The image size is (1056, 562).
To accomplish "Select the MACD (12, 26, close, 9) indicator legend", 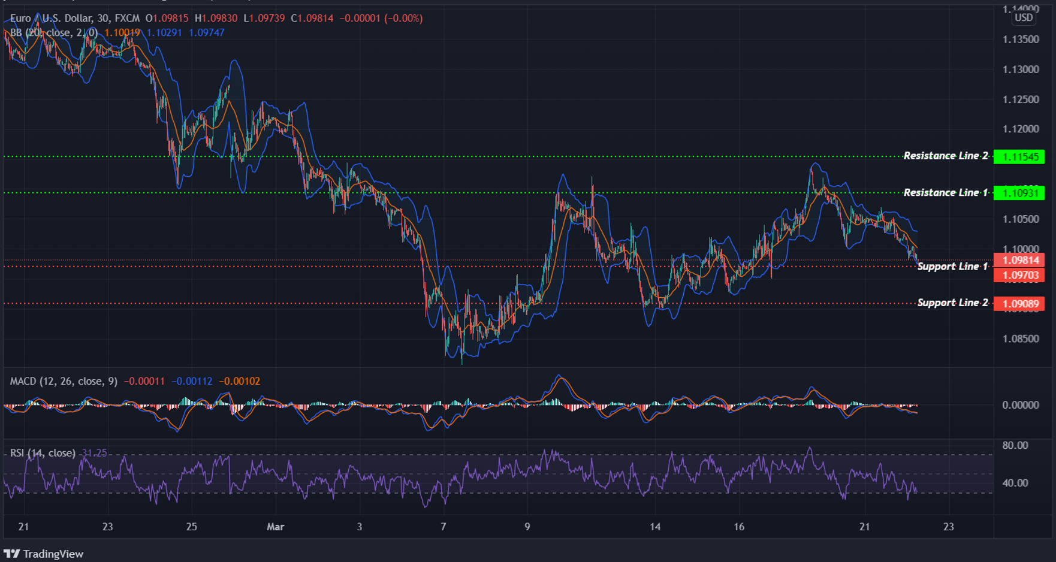I will [x=63, y=380].
